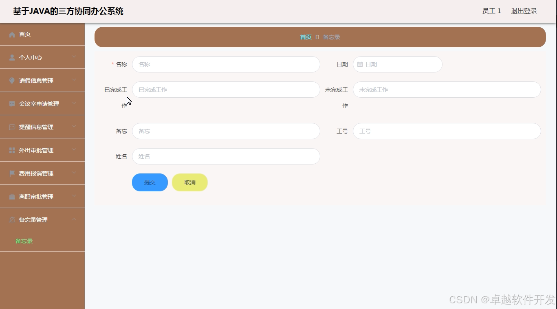Open the 首页 breadcrumb link
This screenshot has height=309, width=557.
tap(305, 37)
